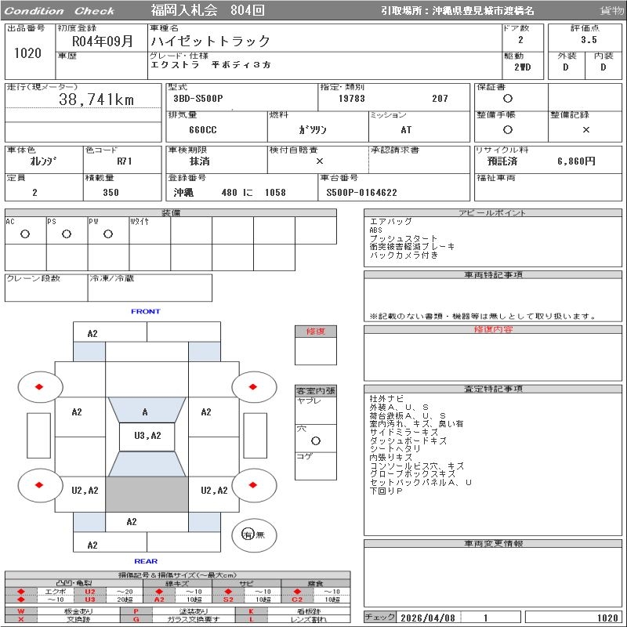Click the 外装 grade 'D'
This screenshot has width=627, height=627.
566,67
